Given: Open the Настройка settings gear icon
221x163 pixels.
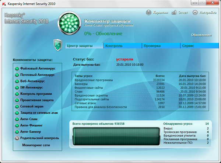Looking at the screenshot, I should click(x=195, y=13).
